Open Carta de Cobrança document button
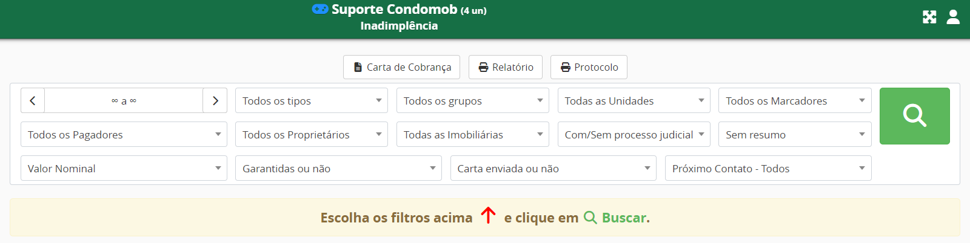The width and height of the screenshot is (970, 243). (x=401, y=67)
